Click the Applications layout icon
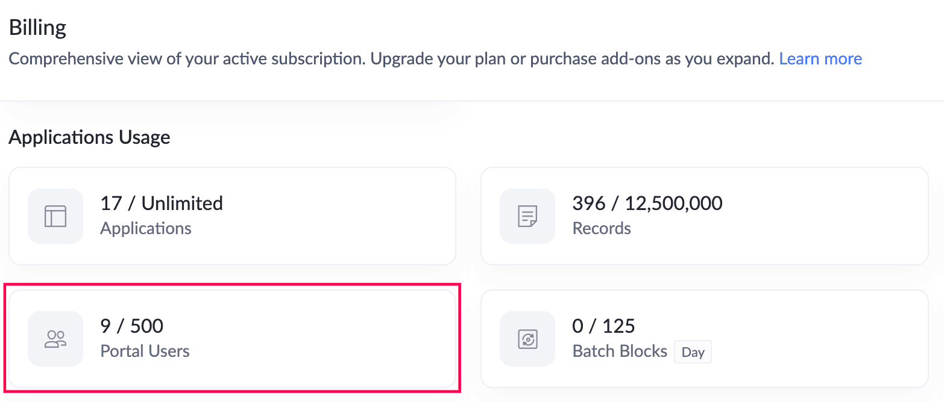944x402 pixels. [55, 216]
